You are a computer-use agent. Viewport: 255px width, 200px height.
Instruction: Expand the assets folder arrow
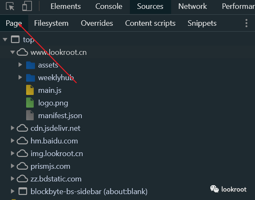click(20, 65)
